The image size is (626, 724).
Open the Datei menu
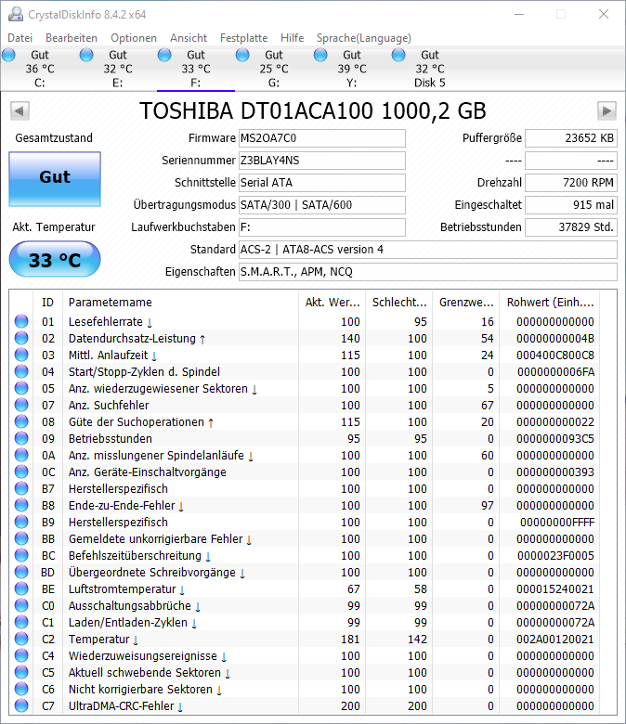pyautogui.click(x=20, y=38)
